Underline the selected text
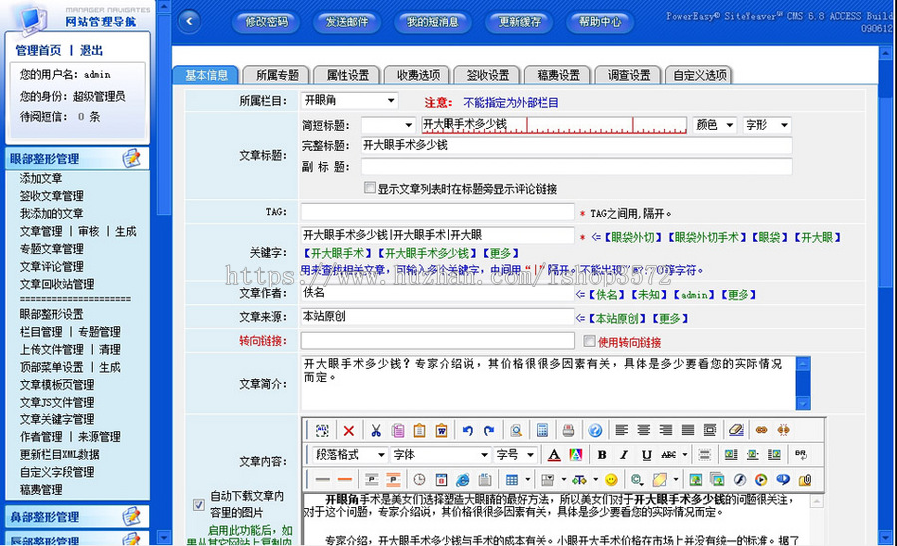The width and height of the screenshot is (897, 546). (647, 455)
